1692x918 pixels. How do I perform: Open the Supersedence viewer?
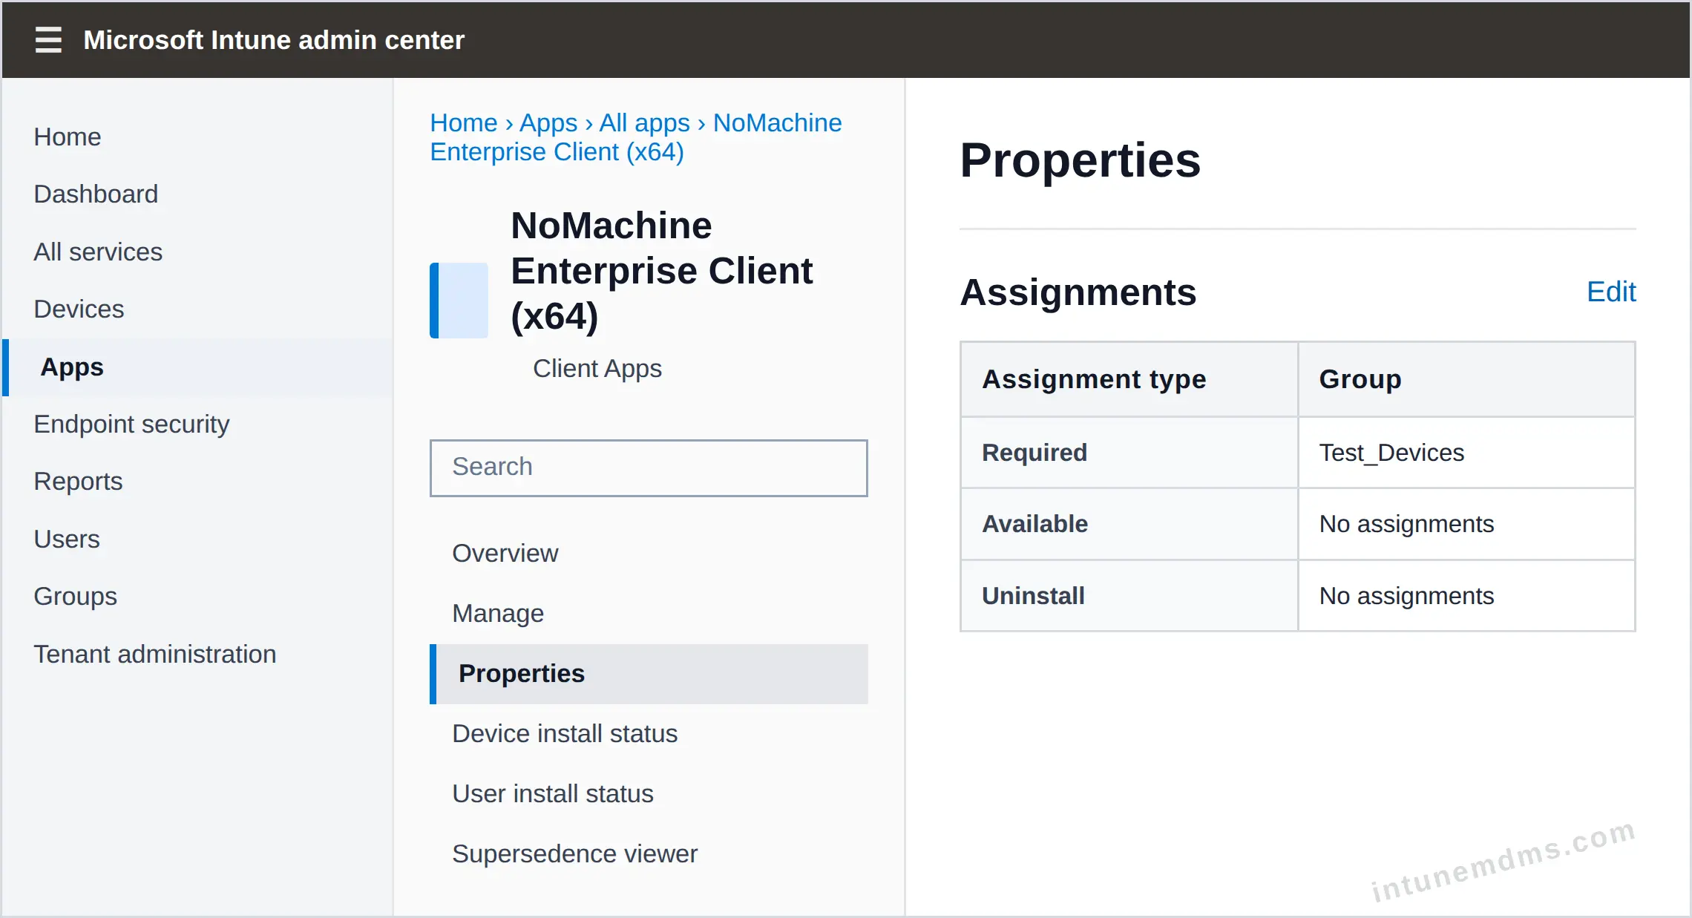[x=574, y=853]
